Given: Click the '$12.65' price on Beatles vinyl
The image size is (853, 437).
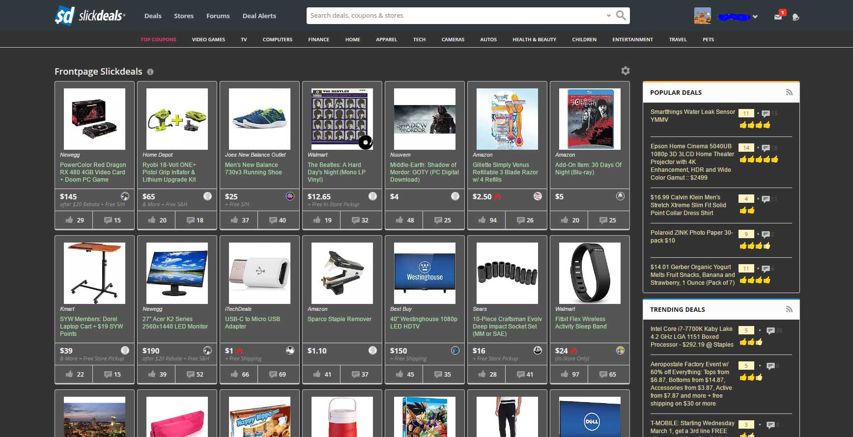Looking at the screenshot, I should click(319, 196).
